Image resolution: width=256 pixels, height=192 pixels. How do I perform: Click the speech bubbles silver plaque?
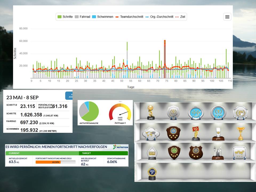[x=239, y=153]
